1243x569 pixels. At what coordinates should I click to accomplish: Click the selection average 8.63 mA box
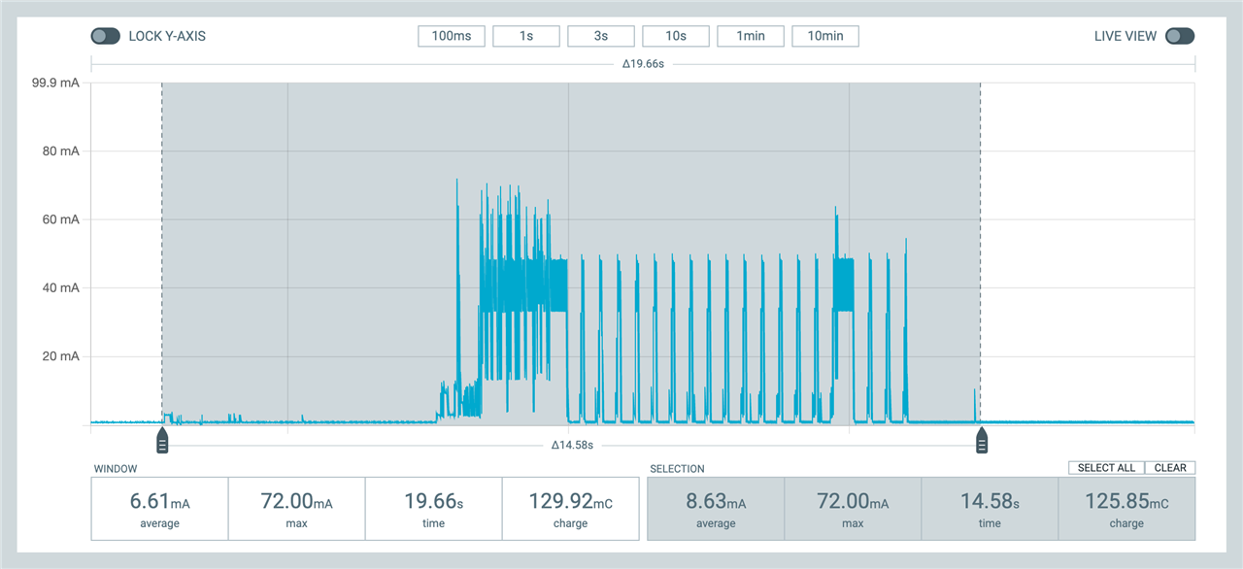[716, 509]
